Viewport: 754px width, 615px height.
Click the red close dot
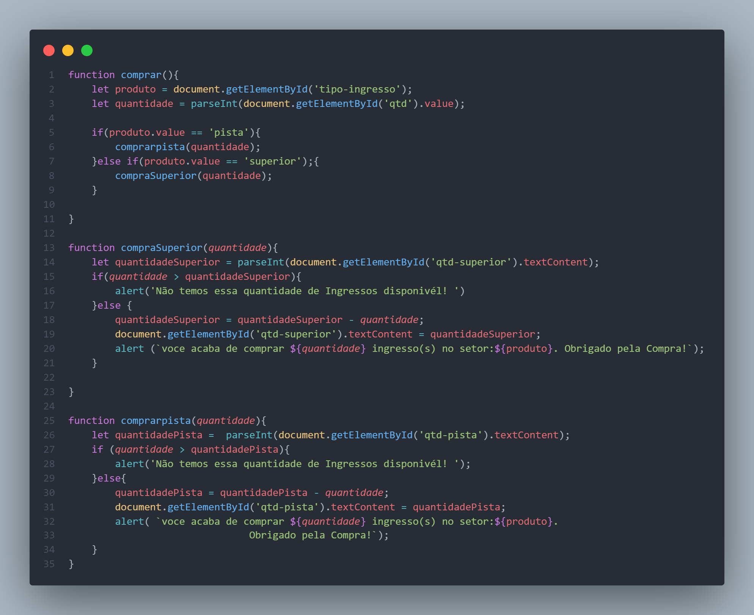point(49,50)
